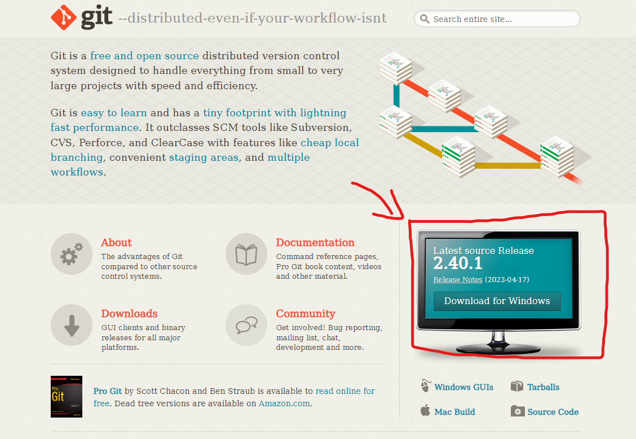
Task: Follow the multiple workflows link
Action: pos(288,157)
